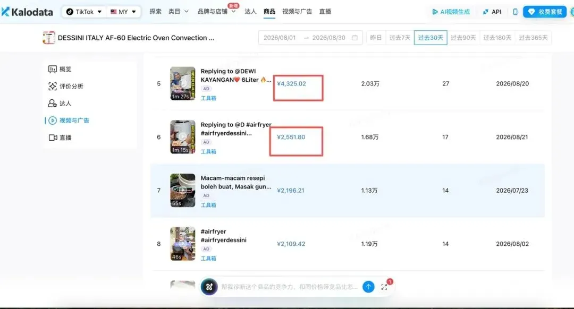574x309 pixels.
Task: Click the blue send arrow button
Action: pos(368,287)
